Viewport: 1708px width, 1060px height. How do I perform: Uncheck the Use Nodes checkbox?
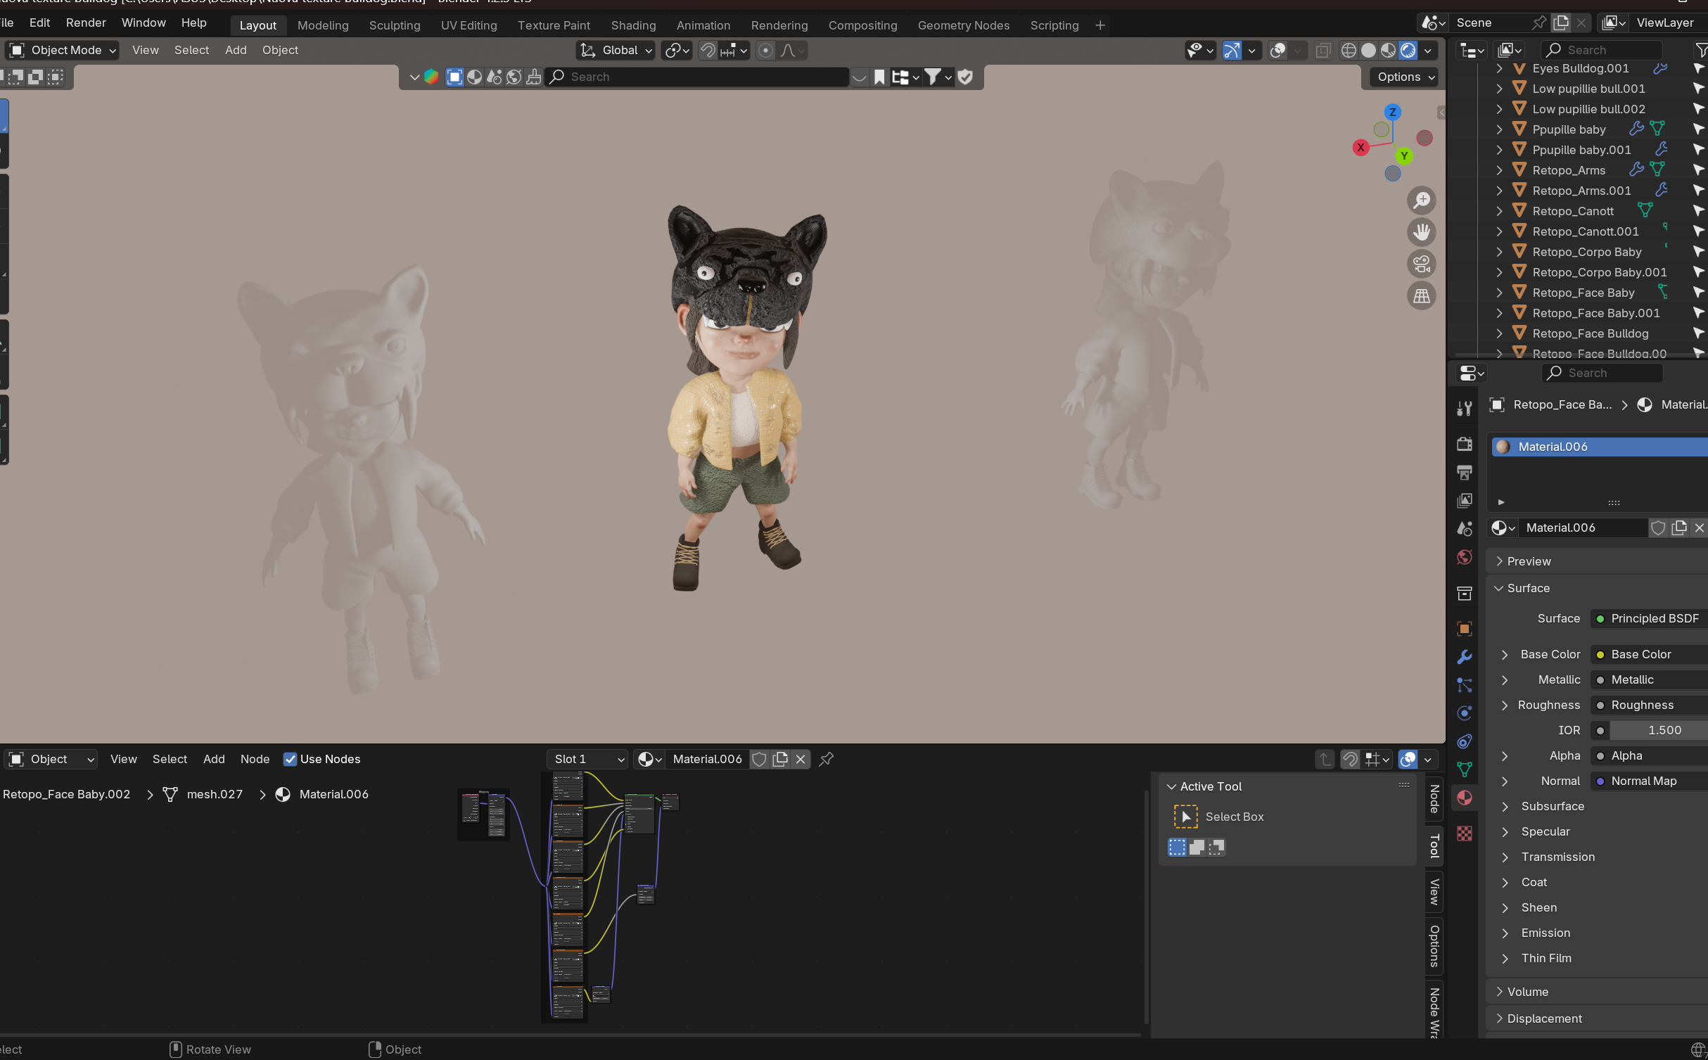[x=290, y=759]
